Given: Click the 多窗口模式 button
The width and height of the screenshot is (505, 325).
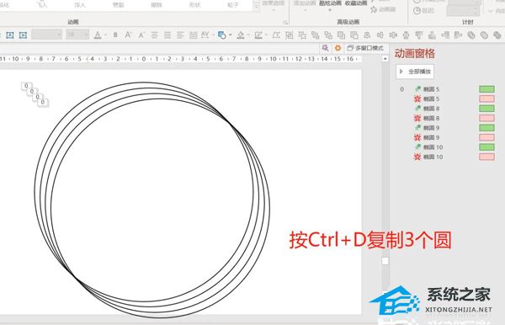Looking at the screenshot, I should (x=365, y=48).
